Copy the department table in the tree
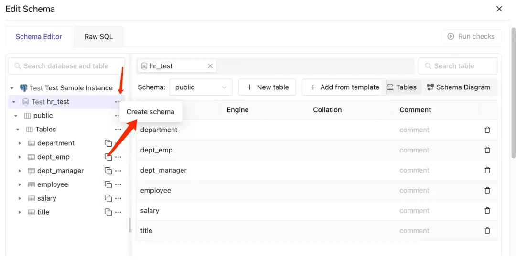 coord(108,143)
